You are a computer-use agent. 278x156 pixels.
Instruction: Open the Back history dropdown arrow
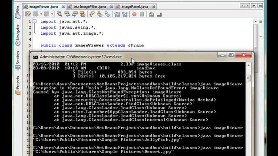point(41,14)
